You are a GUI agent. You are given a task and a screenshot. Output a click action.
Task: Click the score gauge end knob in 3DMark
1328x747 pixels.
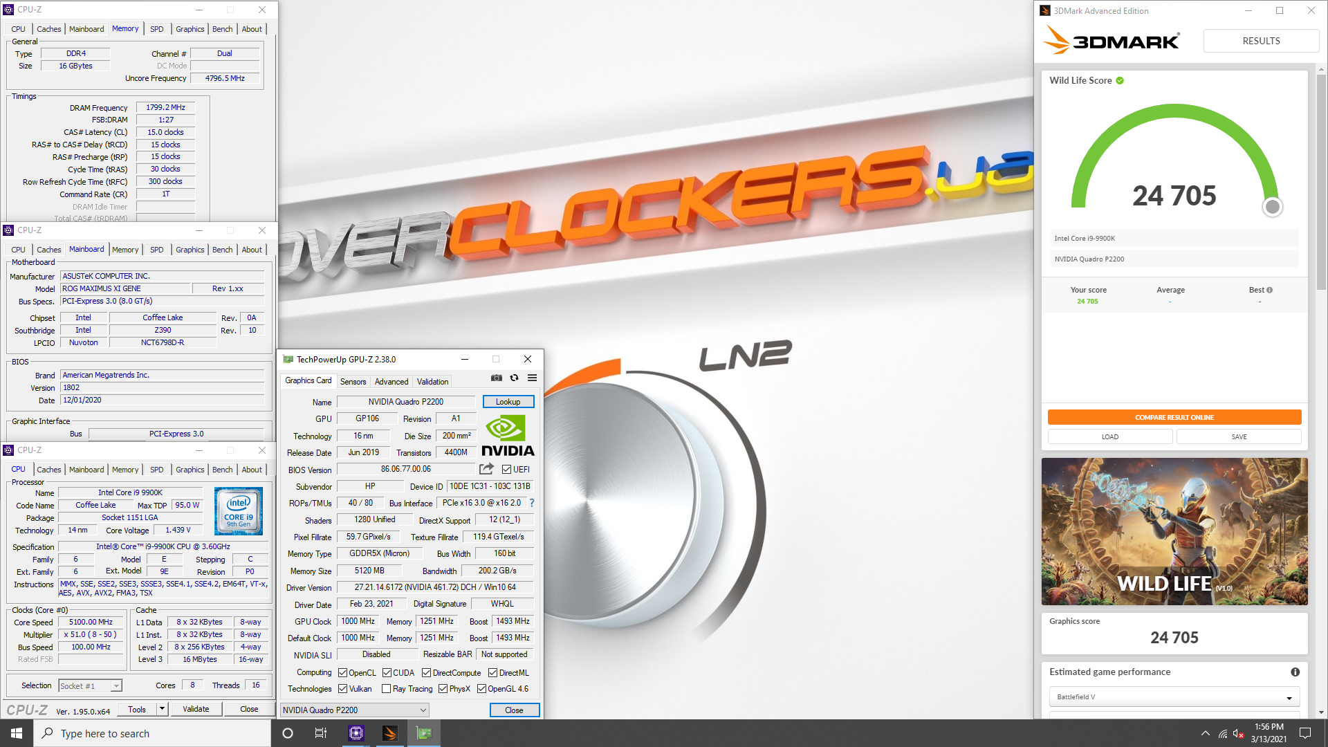(x=1272, y=207)
